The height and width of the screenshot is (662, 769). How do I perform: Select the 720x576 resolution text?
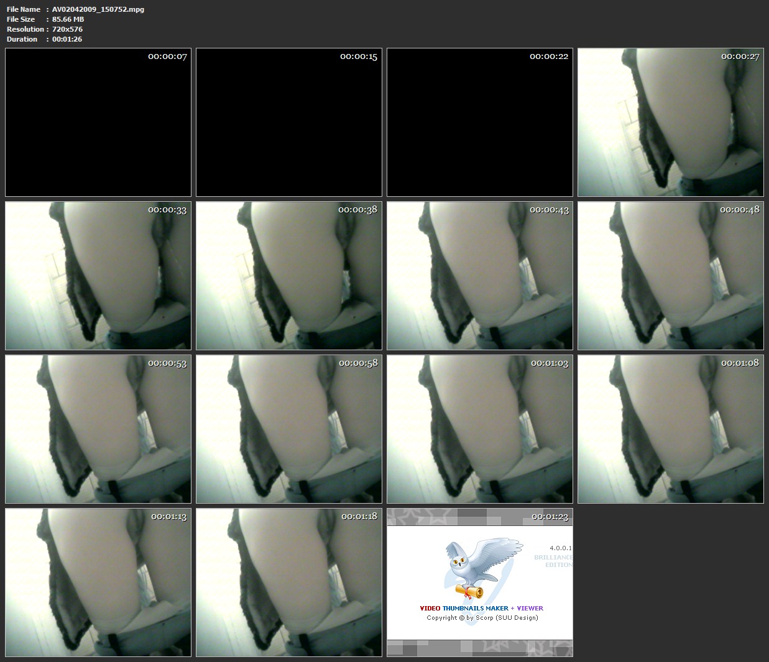click(67, 29)
